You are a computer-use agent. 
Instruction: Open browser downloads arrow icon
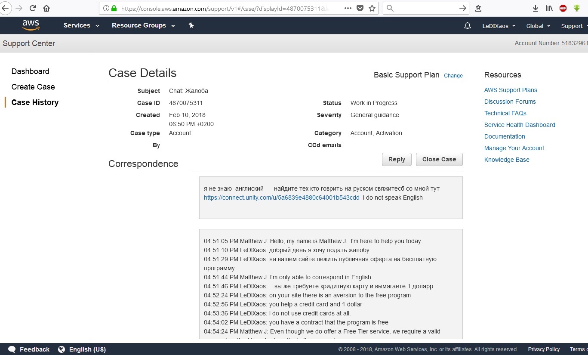(536, 8)
